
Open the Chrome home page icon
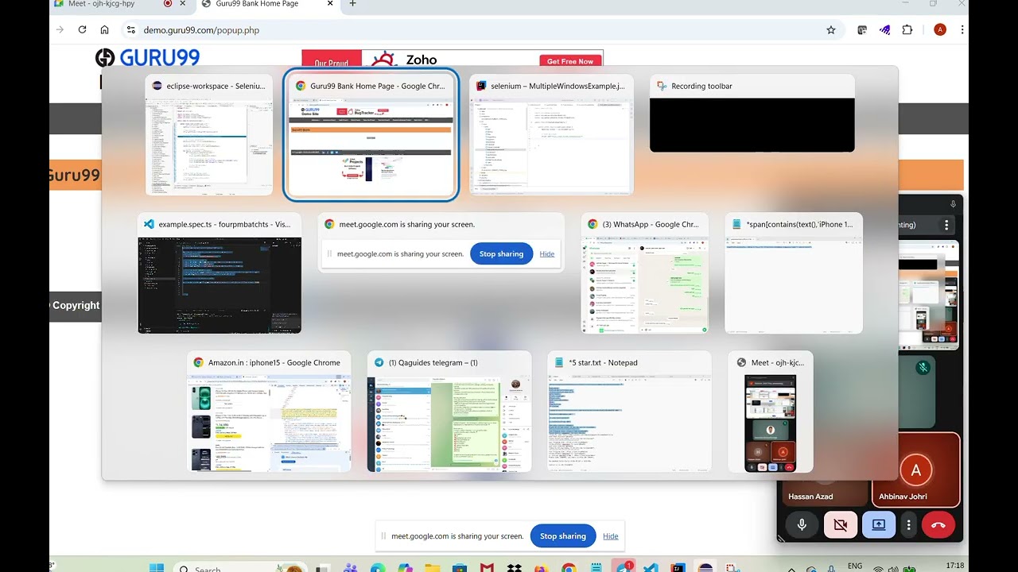click(x=104, y=29)
